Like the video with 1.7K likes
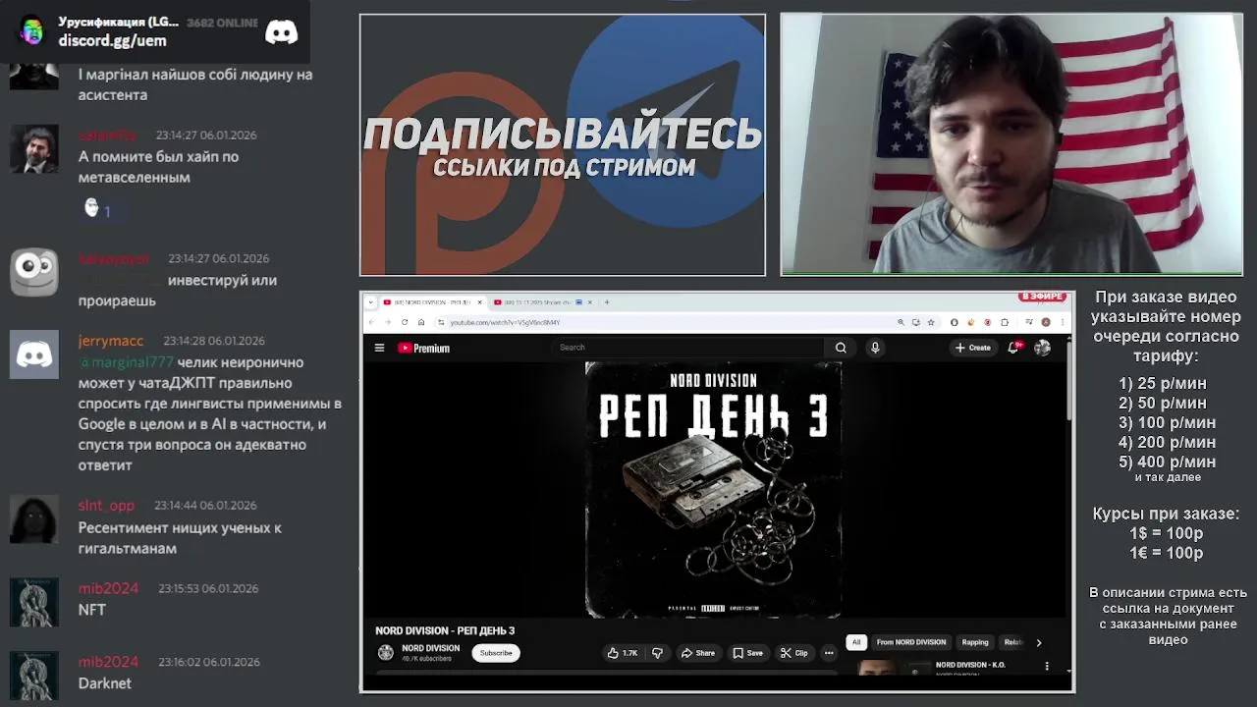Viewport: 1257px width, 707px height. [623, 653]
